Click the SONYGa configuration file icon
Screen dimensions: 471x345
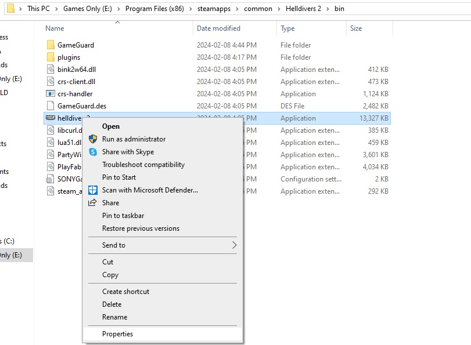[50, 179]
